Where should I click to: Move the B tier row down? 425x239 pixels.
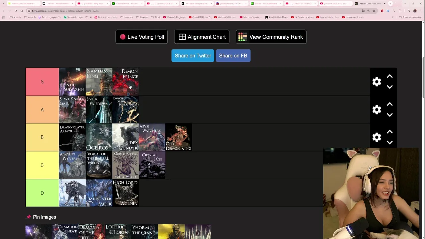[x=390, y=142]
